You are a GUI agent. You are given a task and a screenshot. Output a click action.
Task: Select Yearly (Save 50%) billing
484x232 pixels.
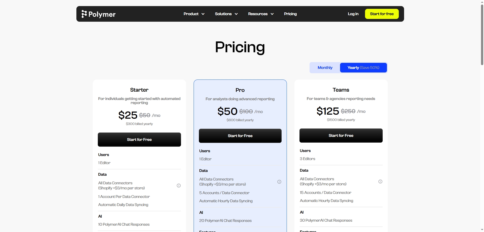click(363, 68)
